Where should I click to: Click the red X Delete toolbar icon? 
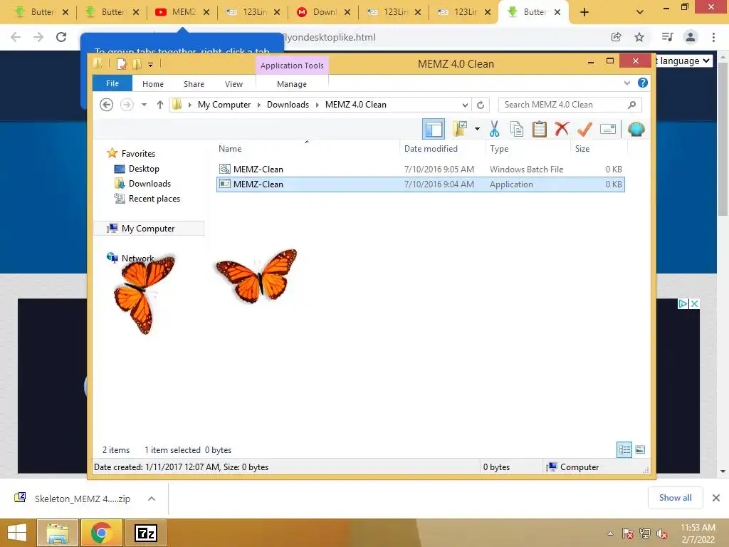pyautogui.click(x=562, y=128)
